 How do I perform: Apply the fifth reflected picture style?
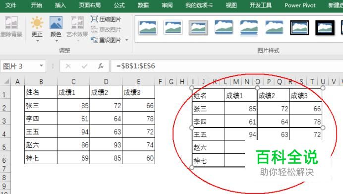click(249, 28)
